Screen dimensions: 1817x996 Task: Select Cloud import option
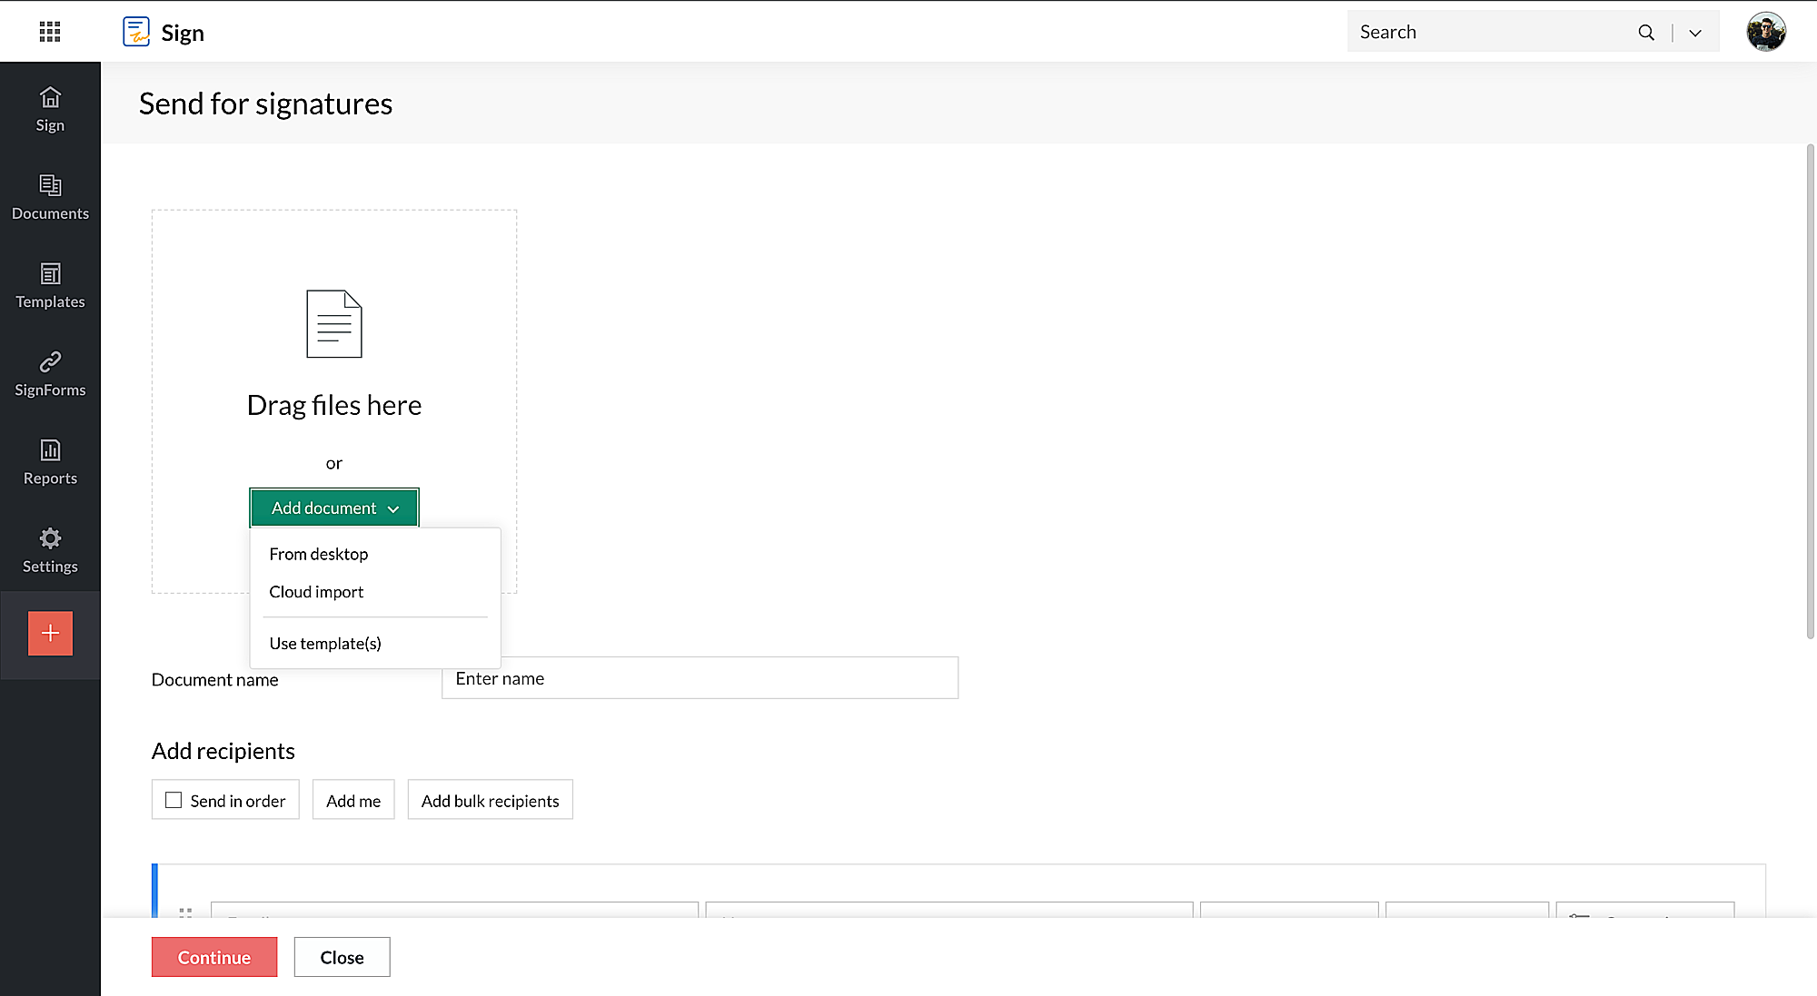click(x=316, y=592)
